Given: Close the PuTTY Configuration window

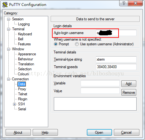Looking at the screenshot, I should tap(135, 3).
